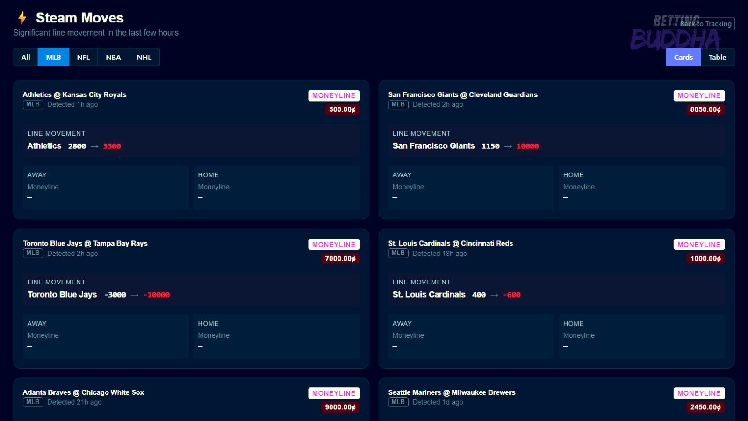Click San Francisco Giants name in line movement
748x421 pixels.
(434, 146)
